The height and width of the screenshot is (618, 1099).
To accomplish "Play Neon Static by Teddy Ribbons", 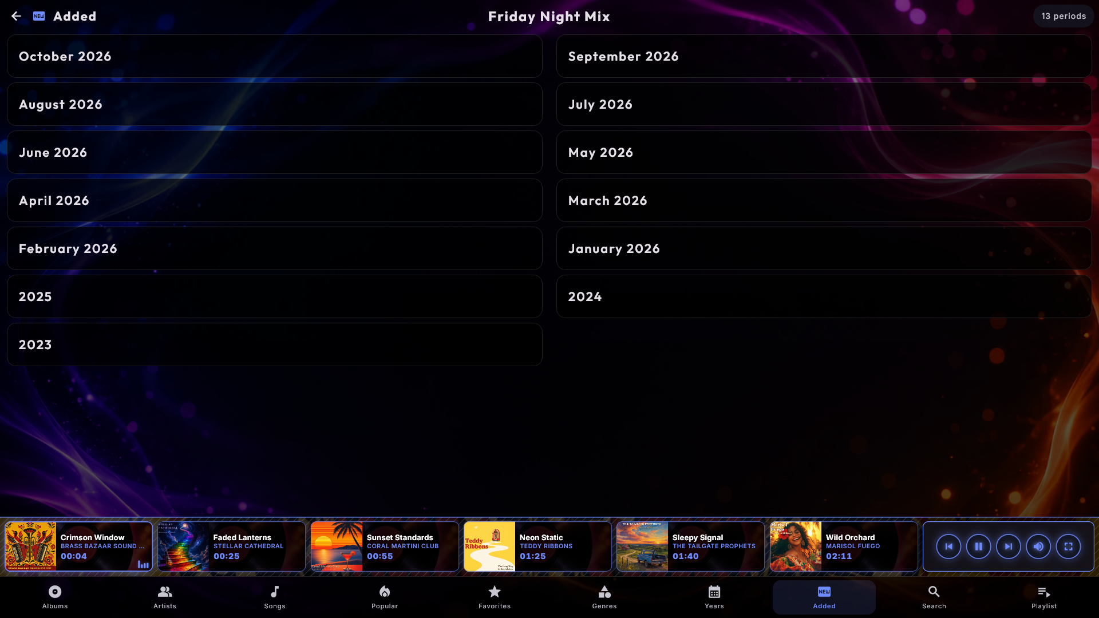I will [x=537, y=546].
